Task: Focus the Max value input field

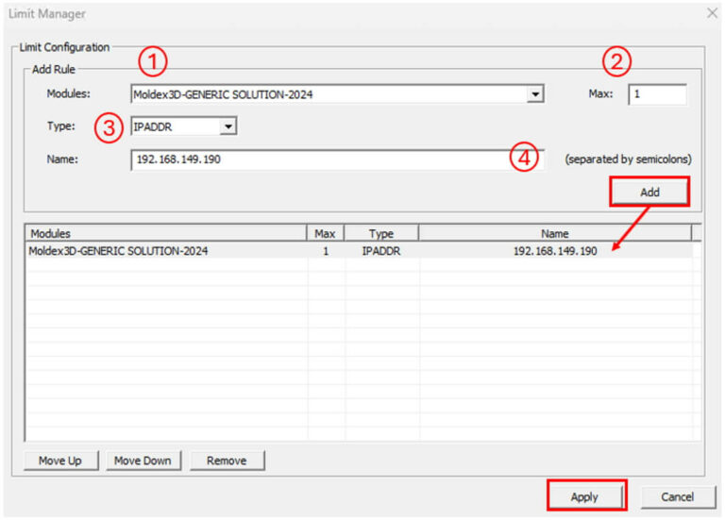Action: tap(656, 95)
